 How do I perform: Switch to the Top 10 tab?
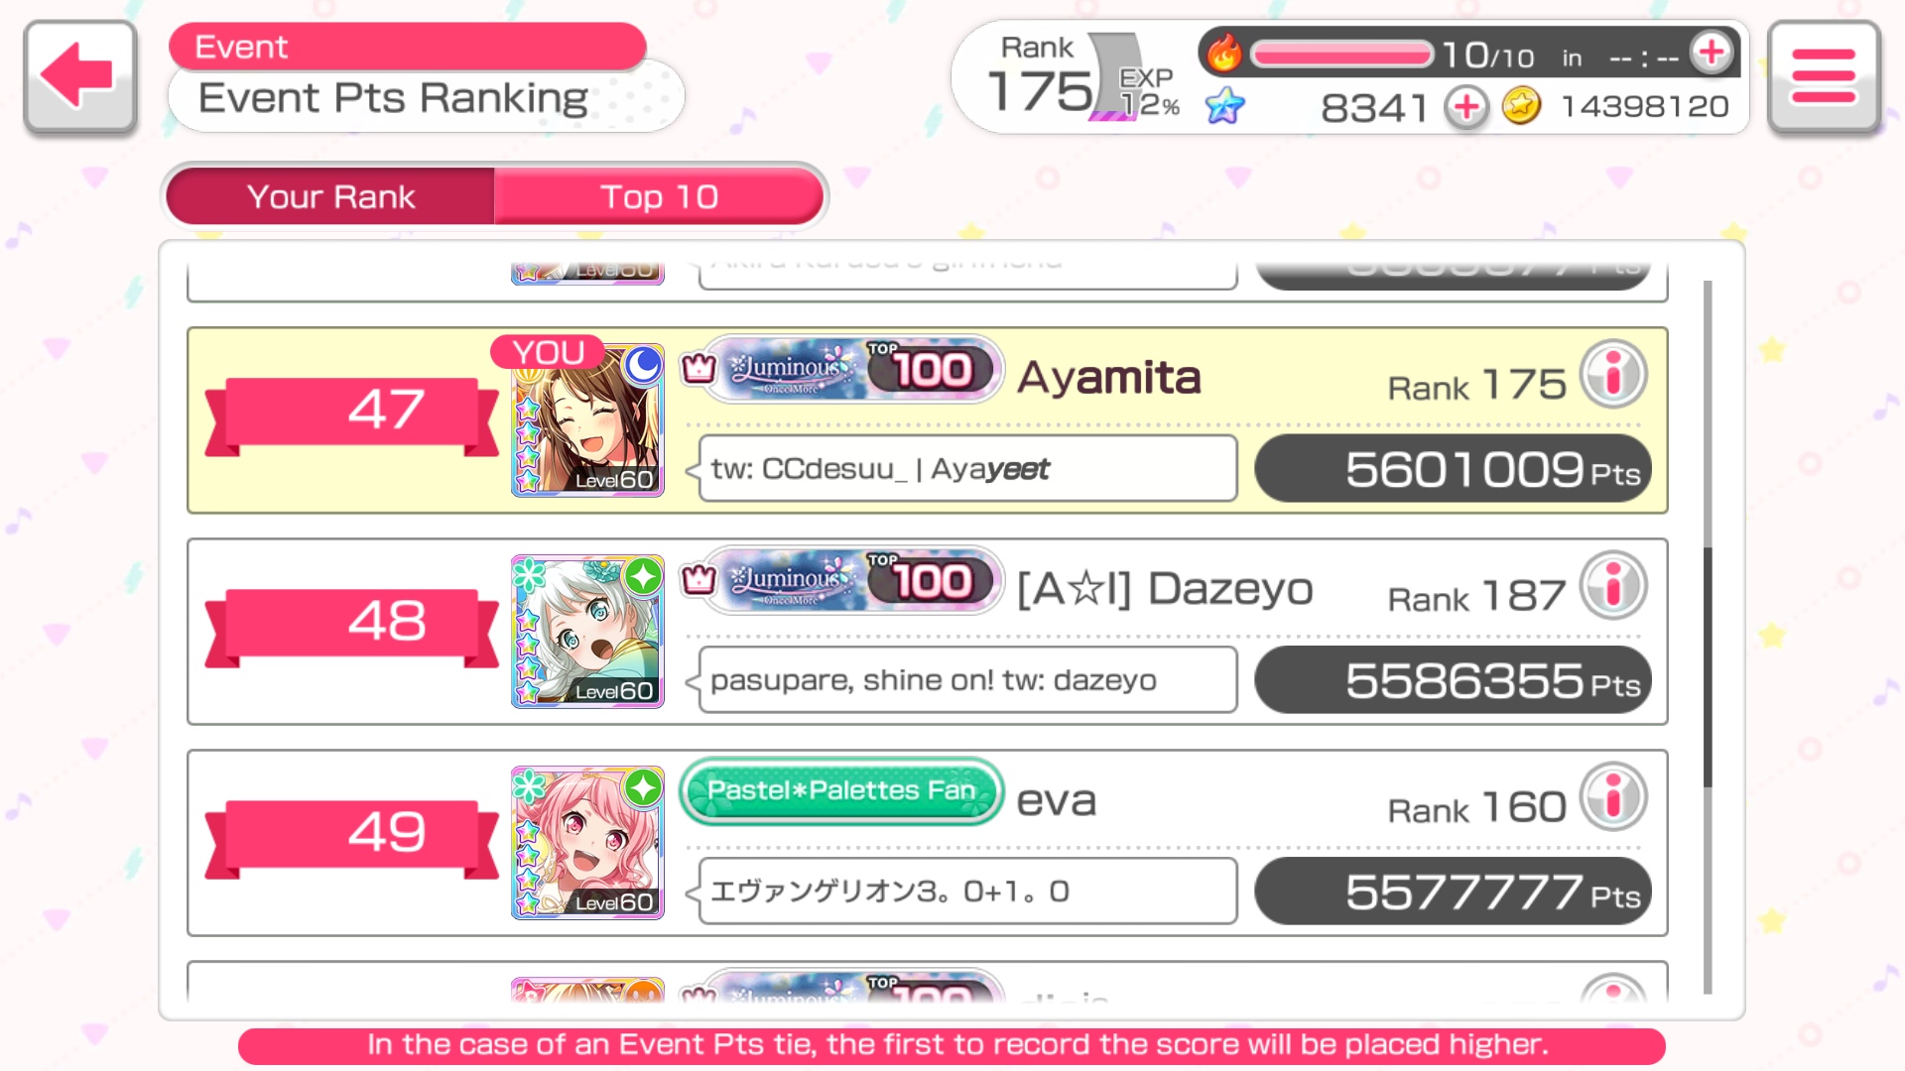(659, 196)
